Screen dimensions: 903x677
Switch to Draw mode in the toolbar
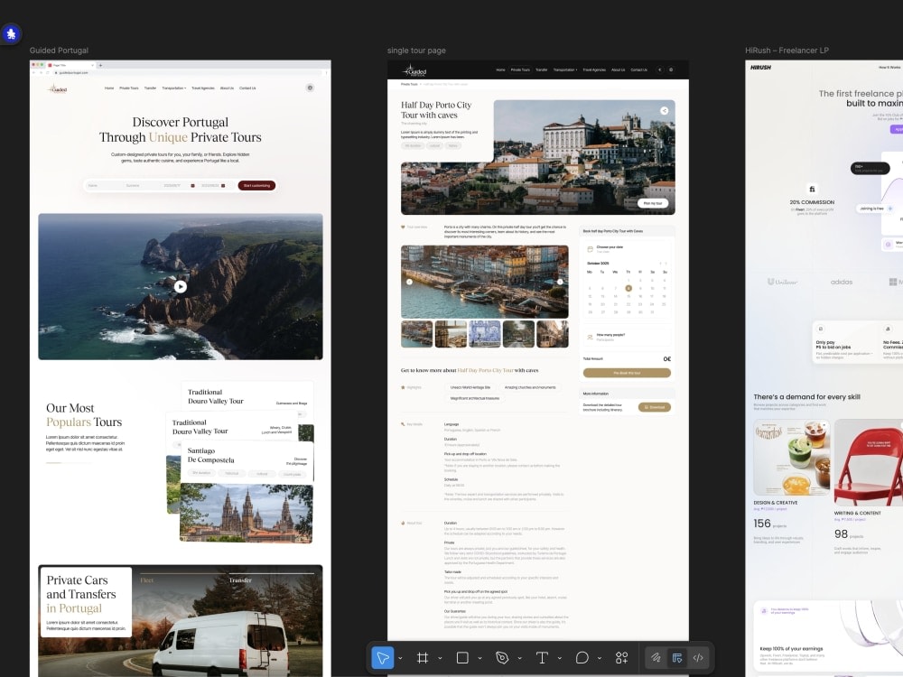pos(656,657)
